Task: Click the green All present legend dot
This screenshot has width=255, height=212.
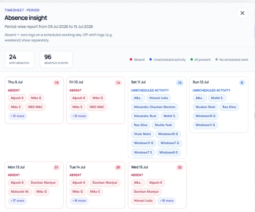Action: coord(191,59)
